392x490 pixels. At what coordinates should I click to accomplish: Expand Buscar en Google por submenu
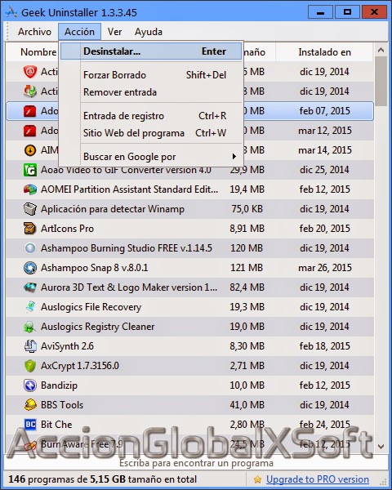click(x=151, y=157)
